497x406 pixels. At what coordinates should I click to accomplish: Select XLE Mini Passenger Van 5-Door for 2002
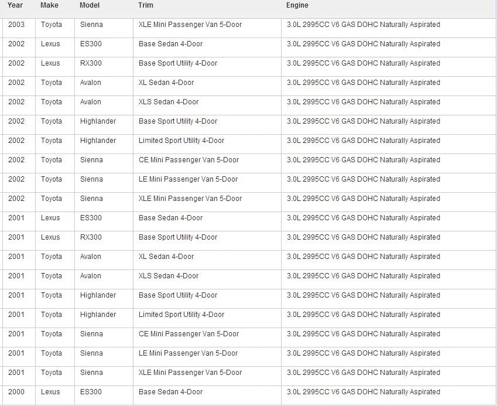pos(190,199)
